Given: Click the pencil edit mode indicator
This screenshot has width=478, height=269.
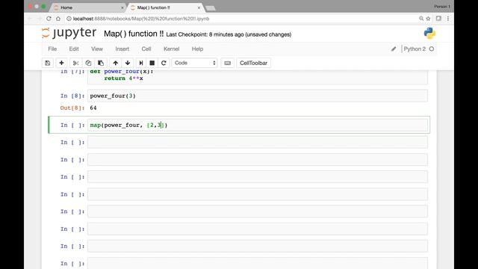Looking at the screenshot, I should [394, 49].
